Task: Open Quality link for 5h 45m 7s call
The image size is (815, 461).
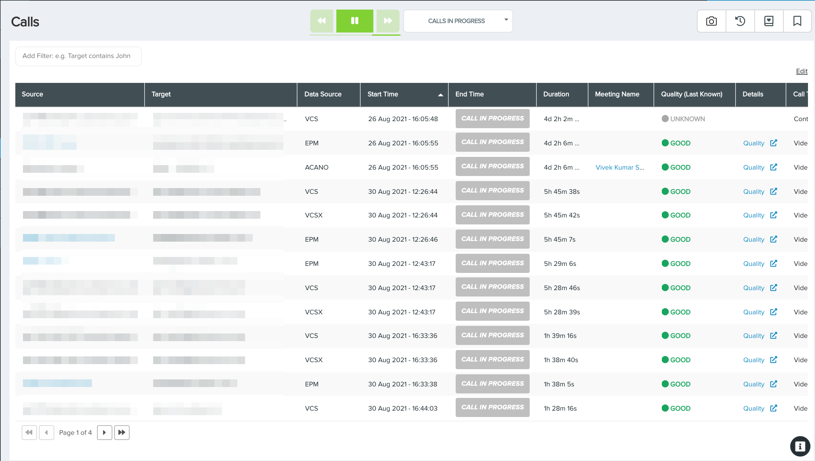Action: pos(754,239)
